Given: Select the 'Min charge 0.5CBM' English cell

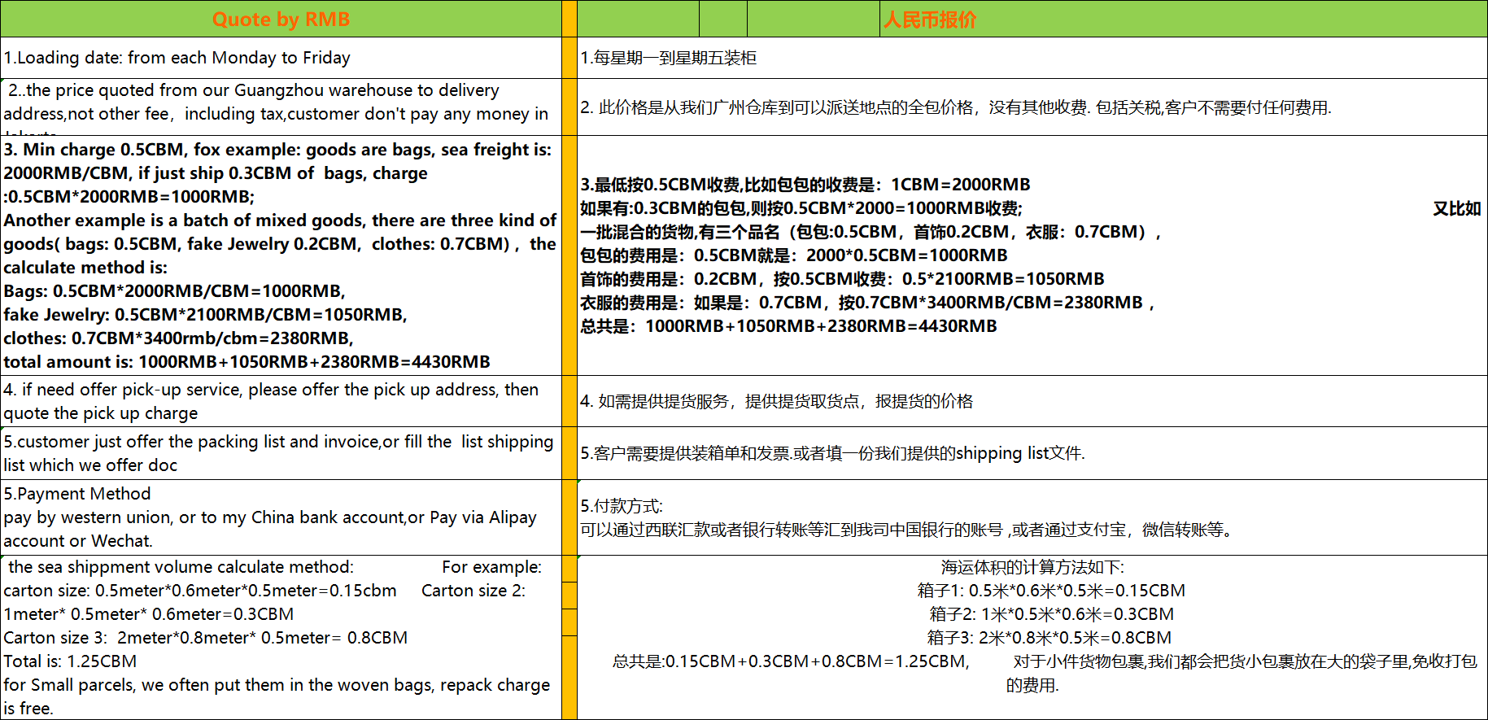Looking at the screenshot, I should pyautogui.click(x=281, y=255).
